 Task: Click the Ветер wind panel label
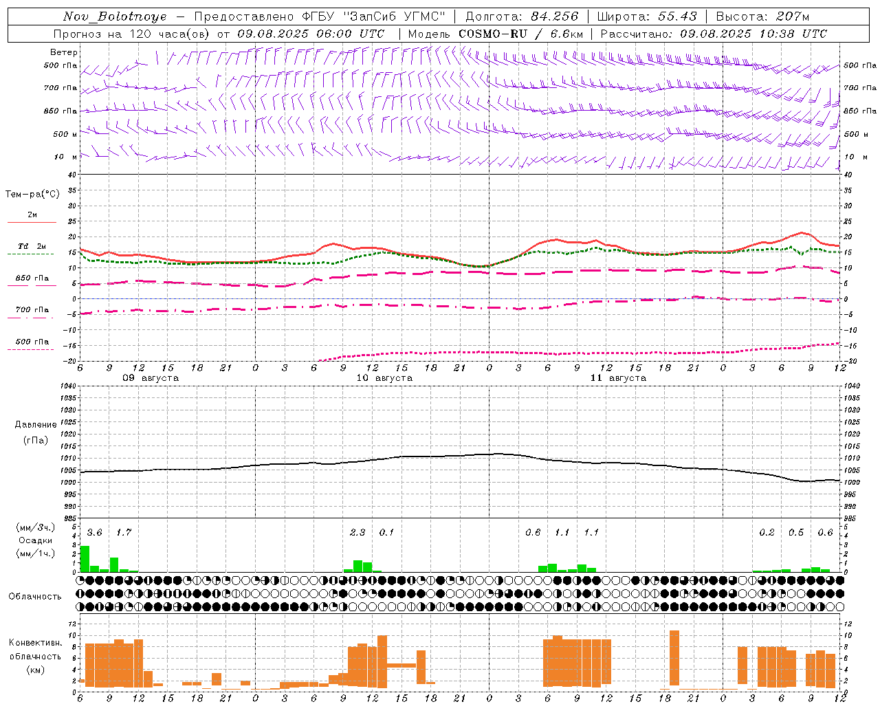click(64, 52)
